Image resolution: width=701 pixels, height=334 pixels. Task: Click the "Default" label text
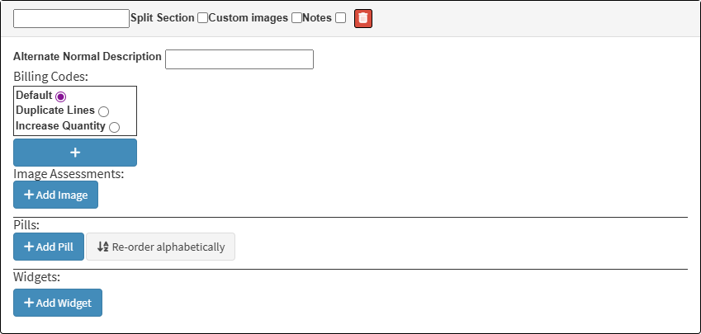click(x=34, y=96)
